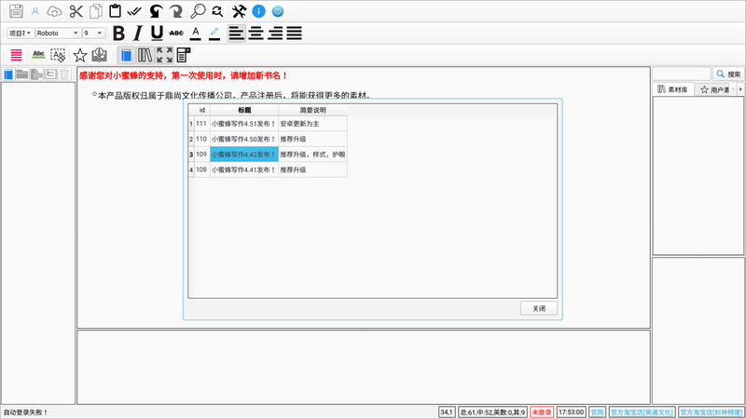
Task: Click the fullscreen expand arrows icon
Action: [x=164, y=55]
